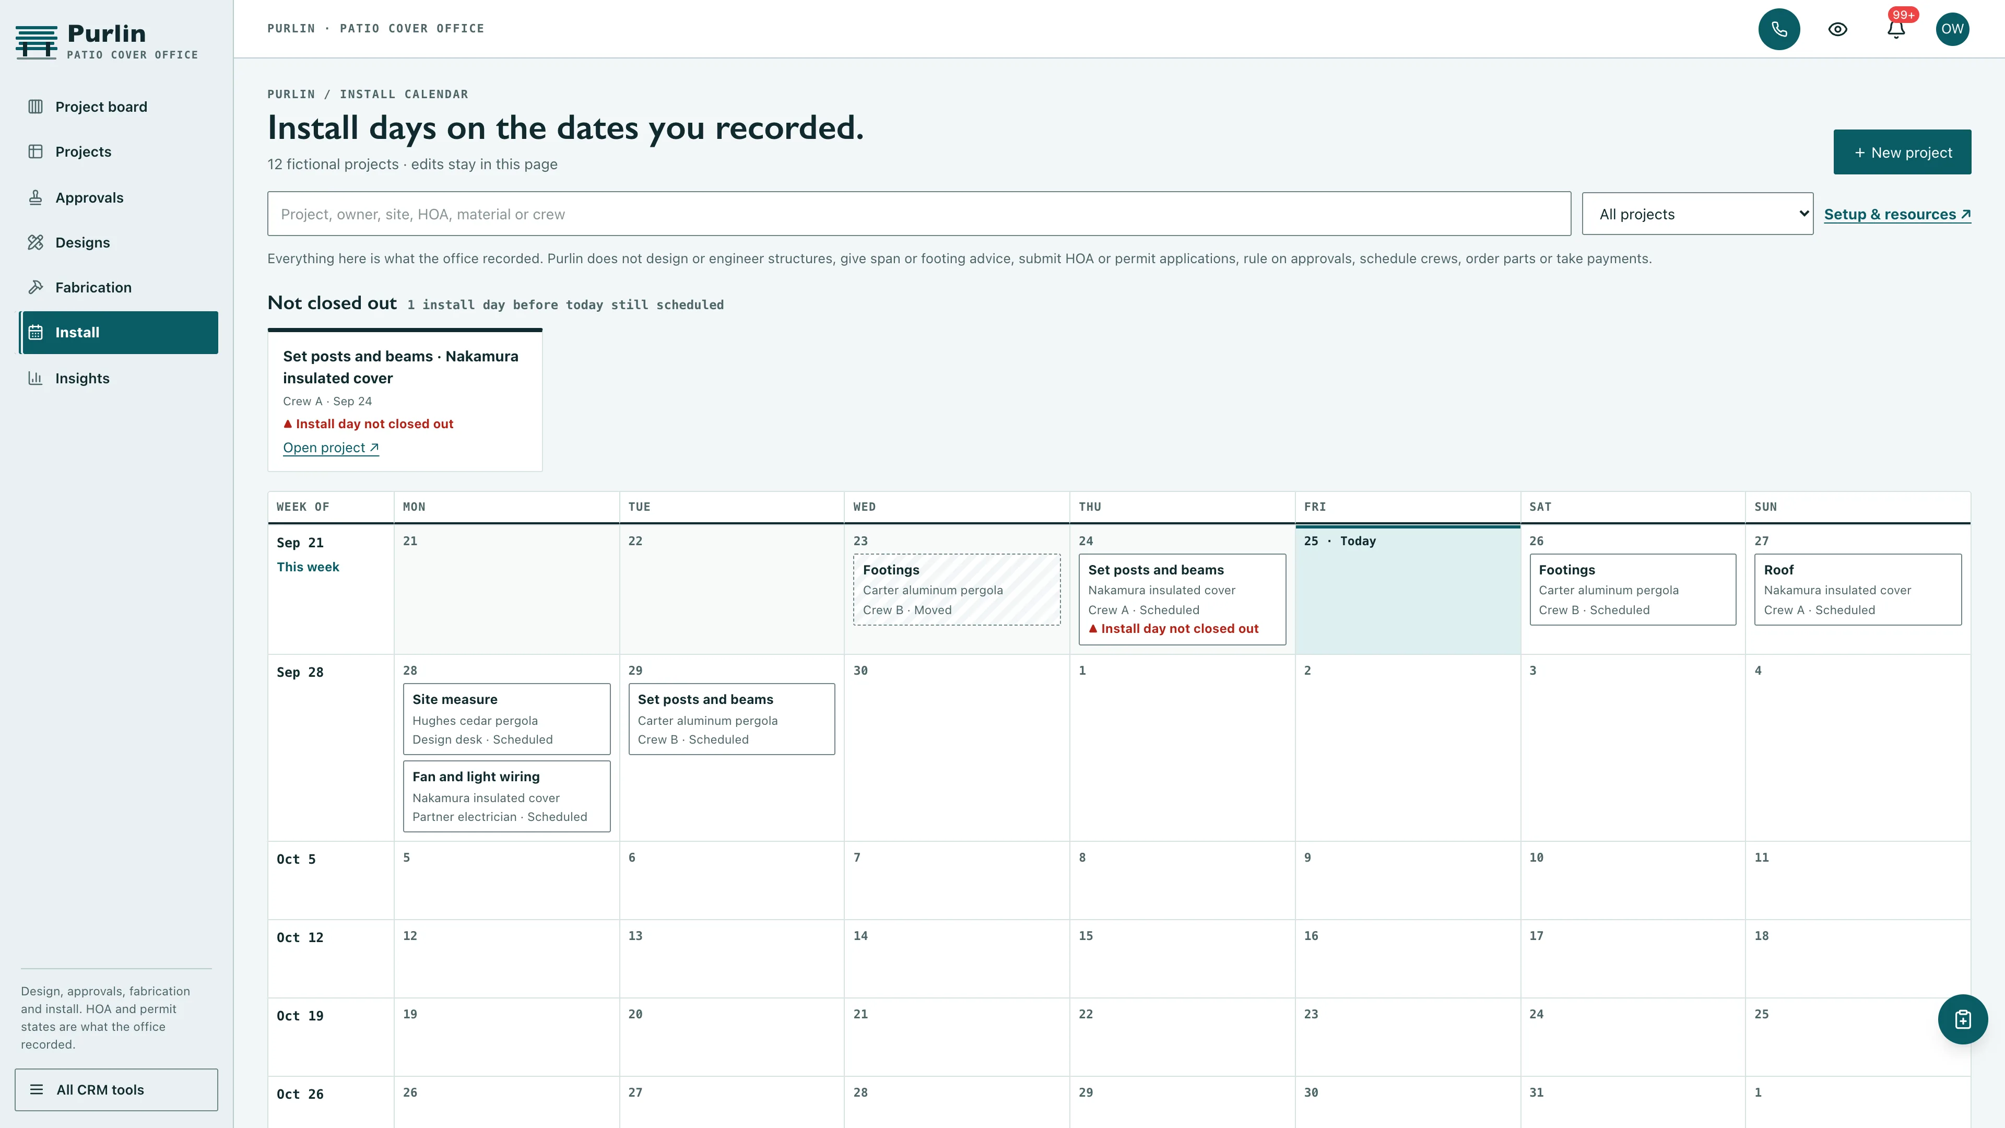Expand the All projects dropdown
The width and height of the screenshot is (2005, 1128).
pyautogui.click(x=1697, y=214)
